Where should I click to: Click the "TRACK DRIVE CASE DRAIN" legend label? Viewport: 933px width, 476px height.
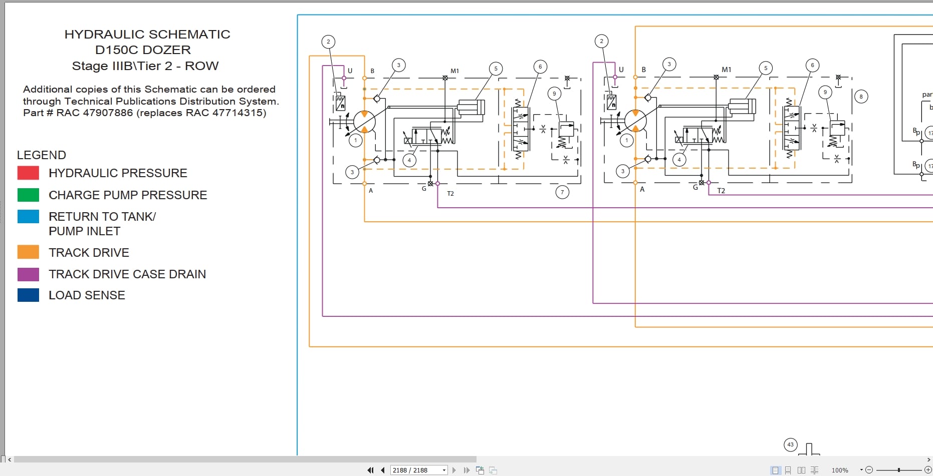coord(127,274)
